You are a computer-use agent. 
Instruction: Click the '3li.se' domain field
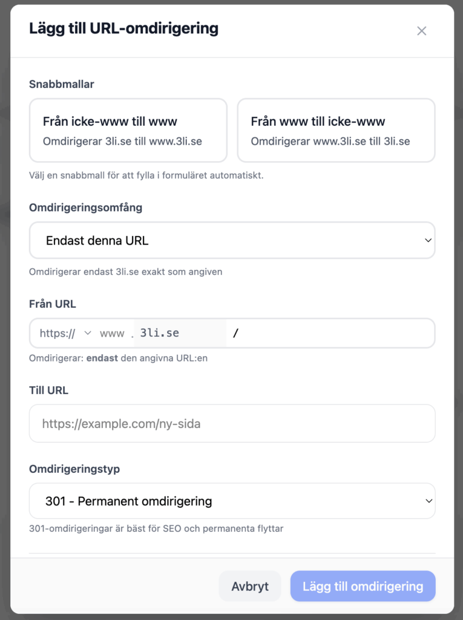click(180, 333)
